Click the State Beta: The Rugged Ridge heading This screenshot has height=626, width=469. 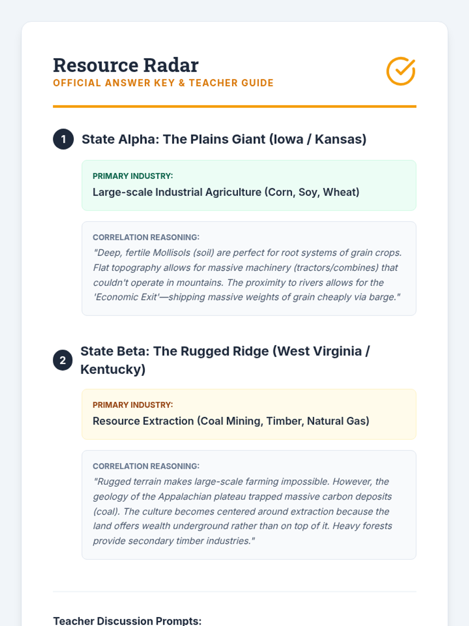[225, 360]
